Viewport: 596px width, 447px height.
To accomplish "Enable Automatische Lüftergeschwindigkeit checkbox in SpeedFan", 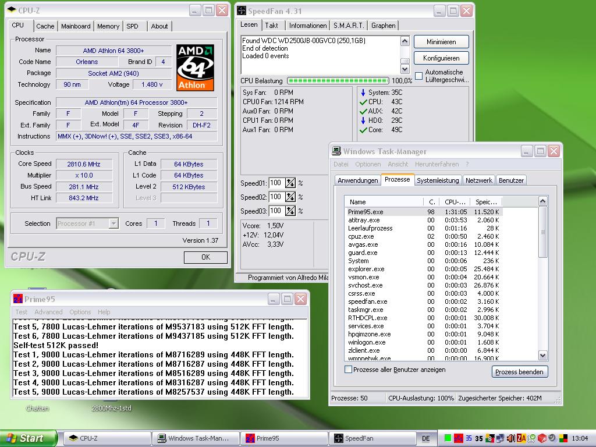I will (419, 76).
